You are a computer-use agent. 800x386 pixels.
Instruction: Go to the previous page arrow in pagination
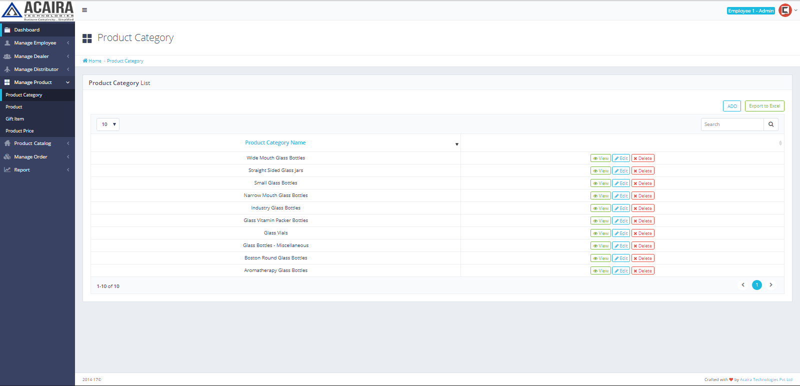(743, 285)
